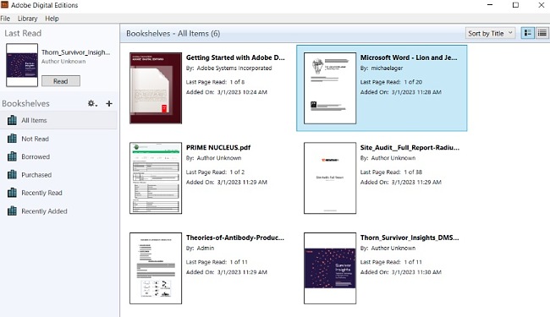Click the Recently Added bookshelf icon
The width and height of the screenshot is (550, 317).
pyautogui.click(x=12, y=210)
